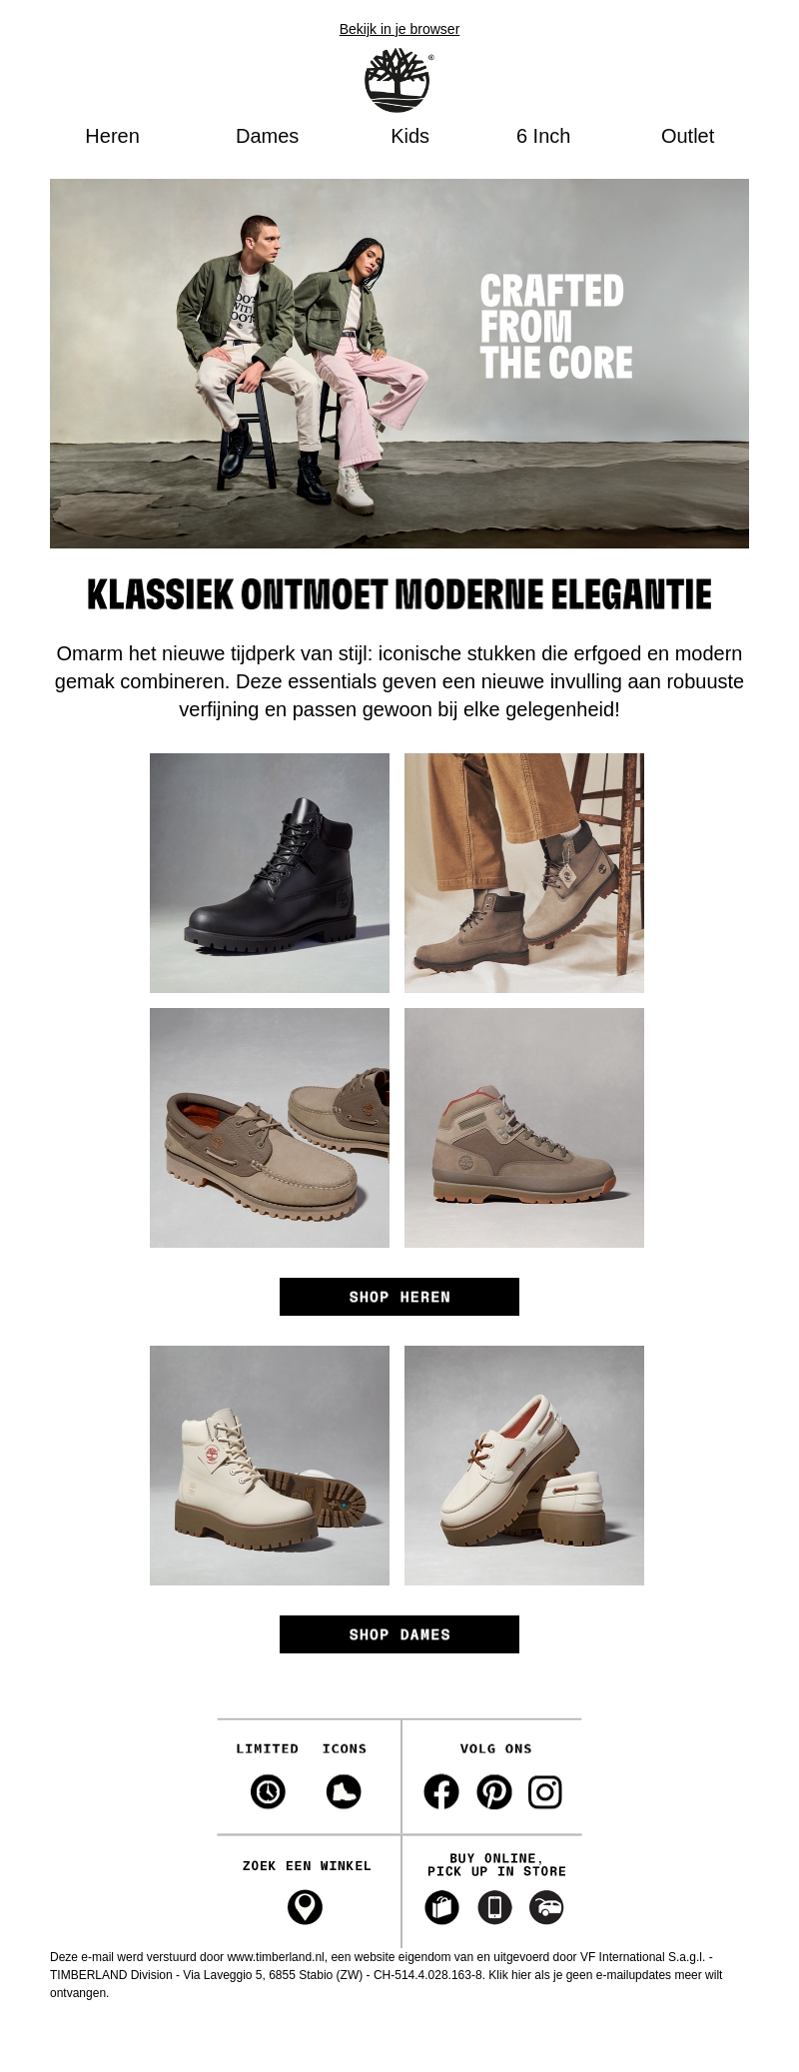Click the mobile phone icon
The width and height of the screenshot is (799, 2072).
494,1907
